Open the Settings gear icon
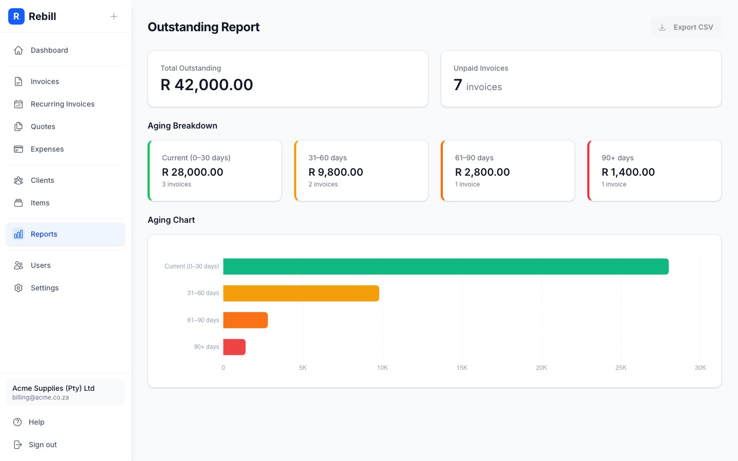The height and width of the screenshot is (461, 738). 18,288
